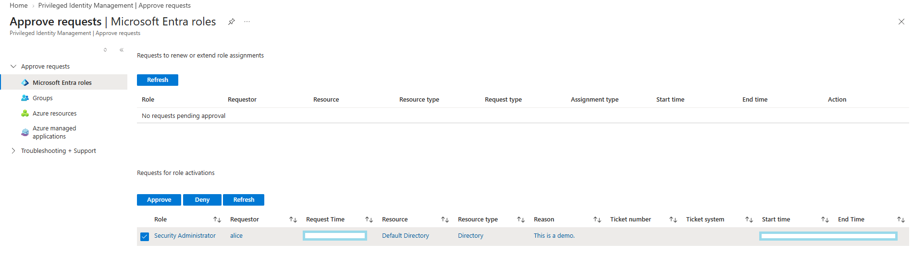Click the 'Approve requests' breadcrumb subtitle
913x255 pixels.
point(118,33)
